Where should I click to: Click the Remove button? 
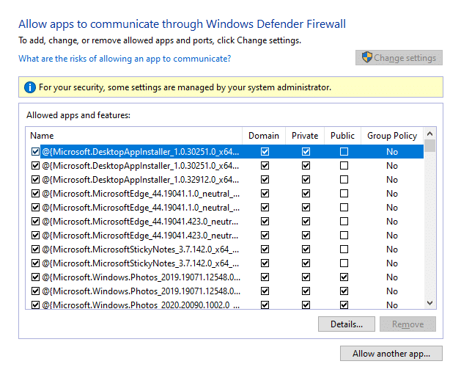407,324
